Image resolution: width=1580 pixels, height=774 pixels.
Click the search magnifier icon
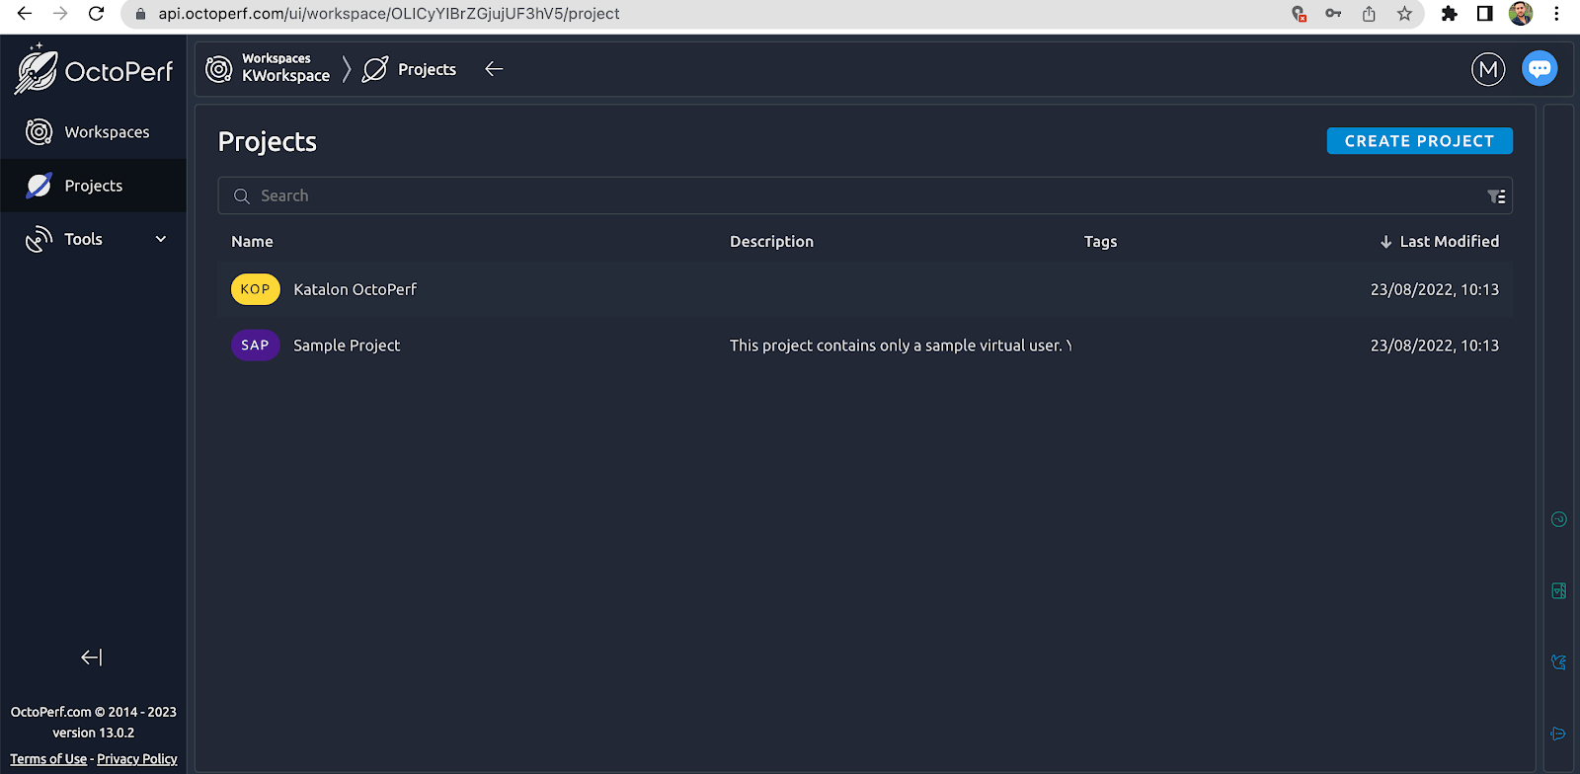coord(241,196)
